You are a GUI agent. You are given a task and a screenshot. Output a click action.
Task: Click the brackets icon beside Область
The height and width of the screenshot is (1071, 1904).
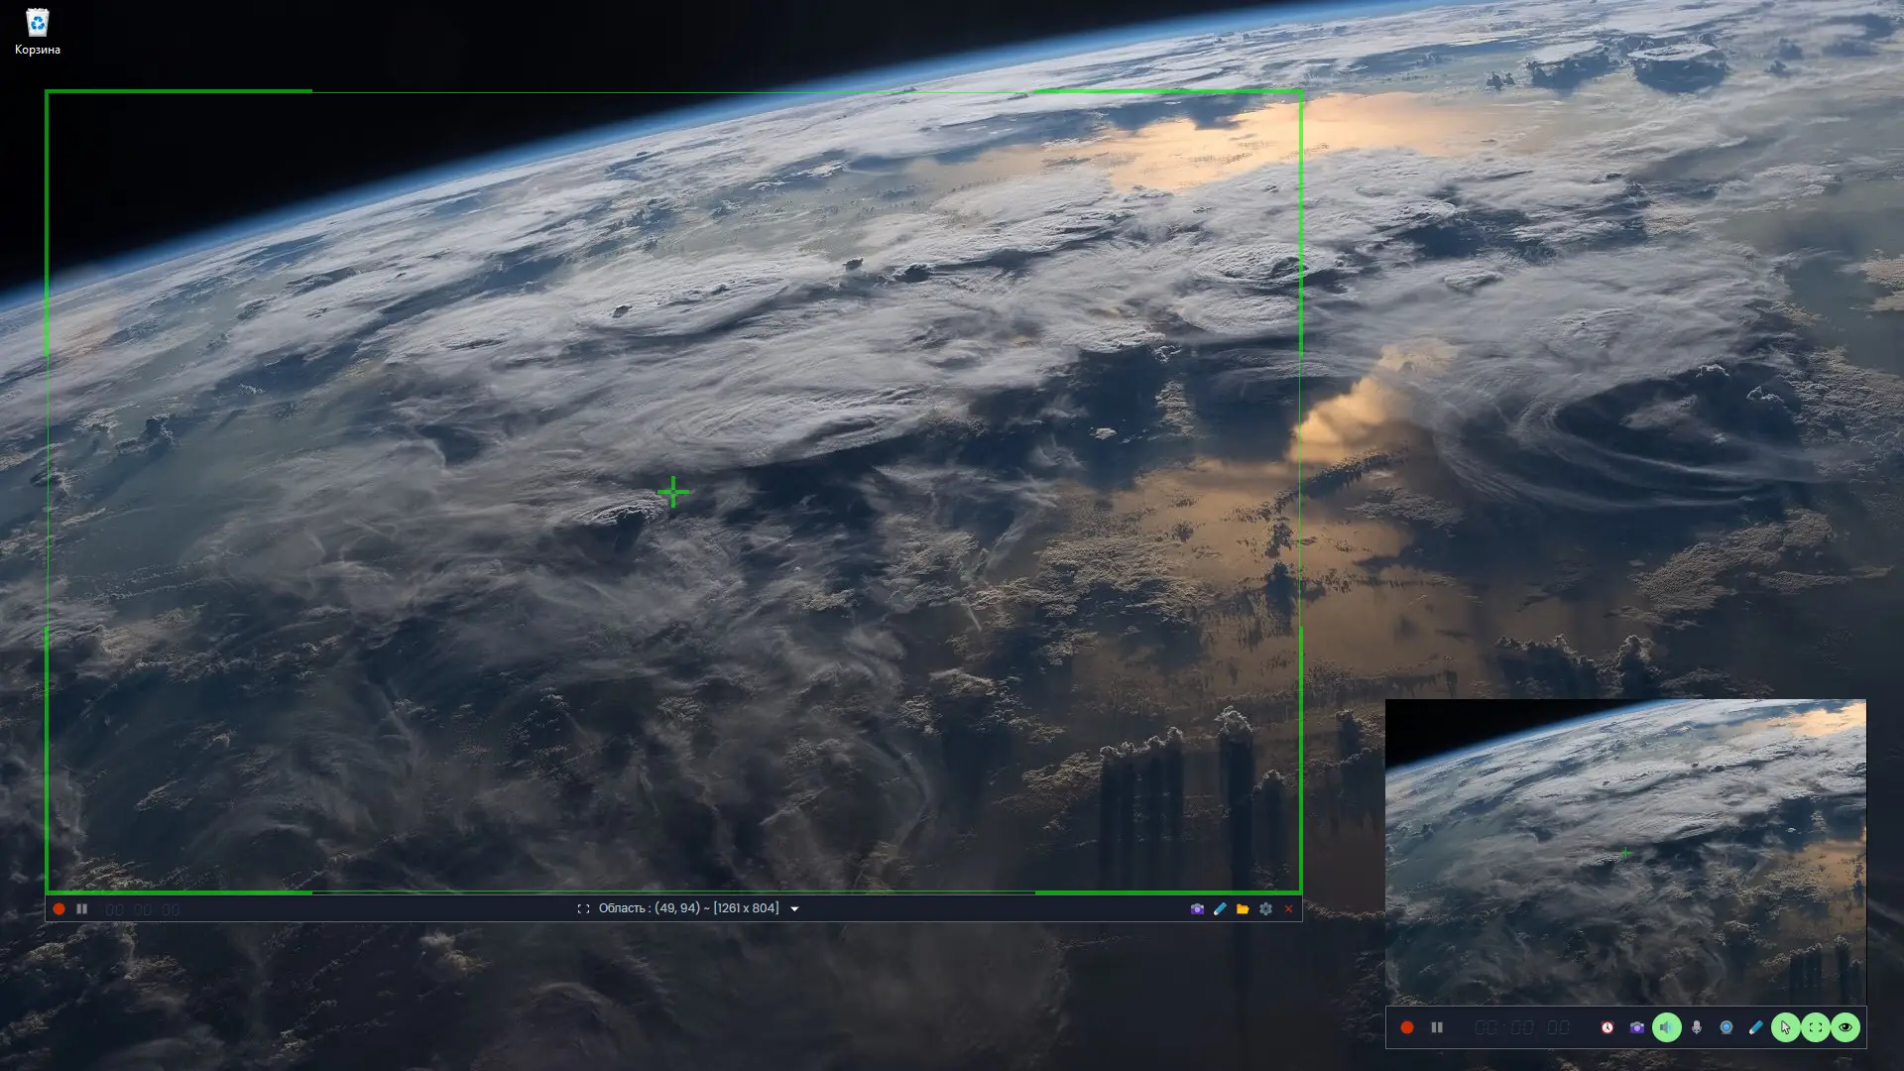(583, 908)
